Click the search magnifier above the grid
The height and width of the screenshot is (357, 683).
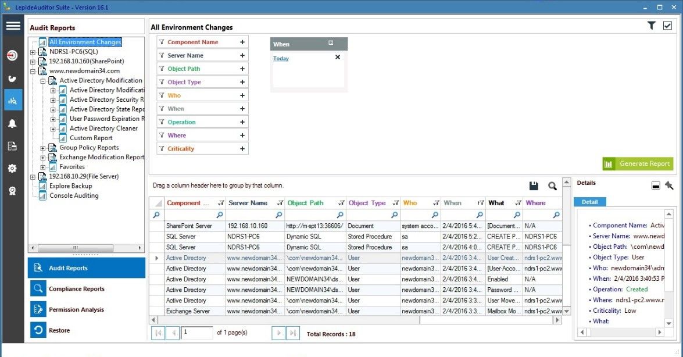click(552, 186)
